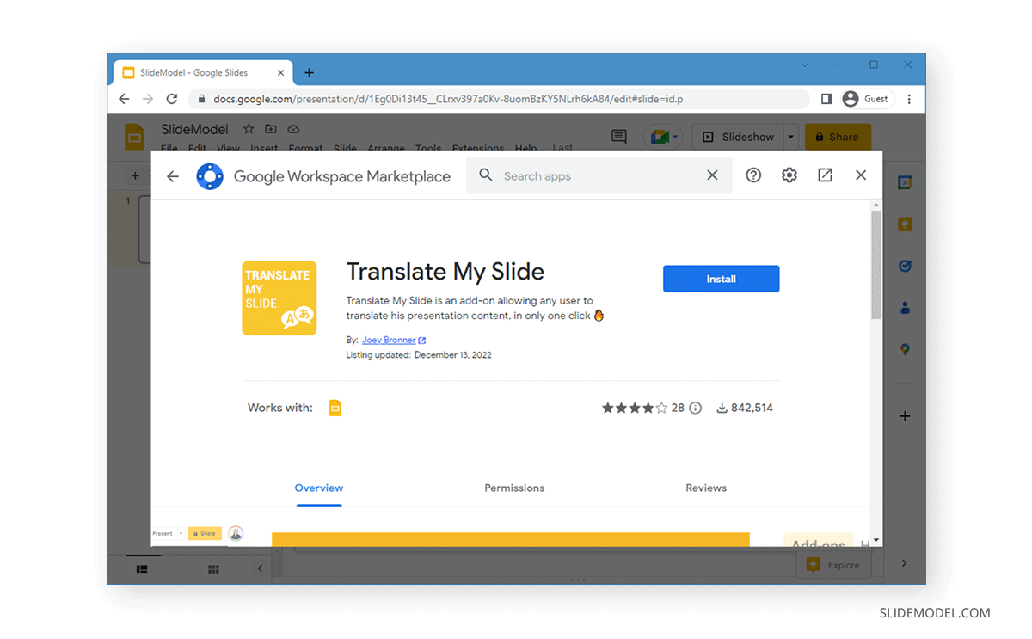Viewport: 1032px width, 639px height.
Task: Move presentation to folder icon
Action: click(271, 129)
